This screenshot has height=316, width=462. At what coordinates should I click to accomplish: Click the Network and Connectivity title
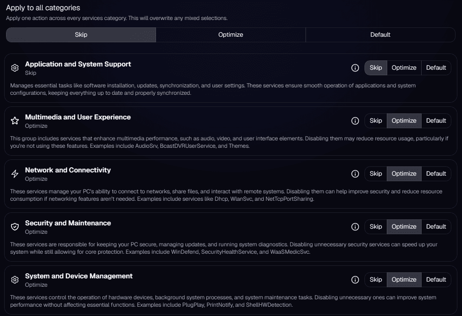pyautogui.click(x=68, y=170)
